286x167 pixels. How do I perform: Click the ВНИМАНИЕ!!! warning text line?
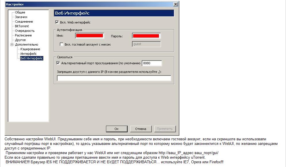point(114,162)
